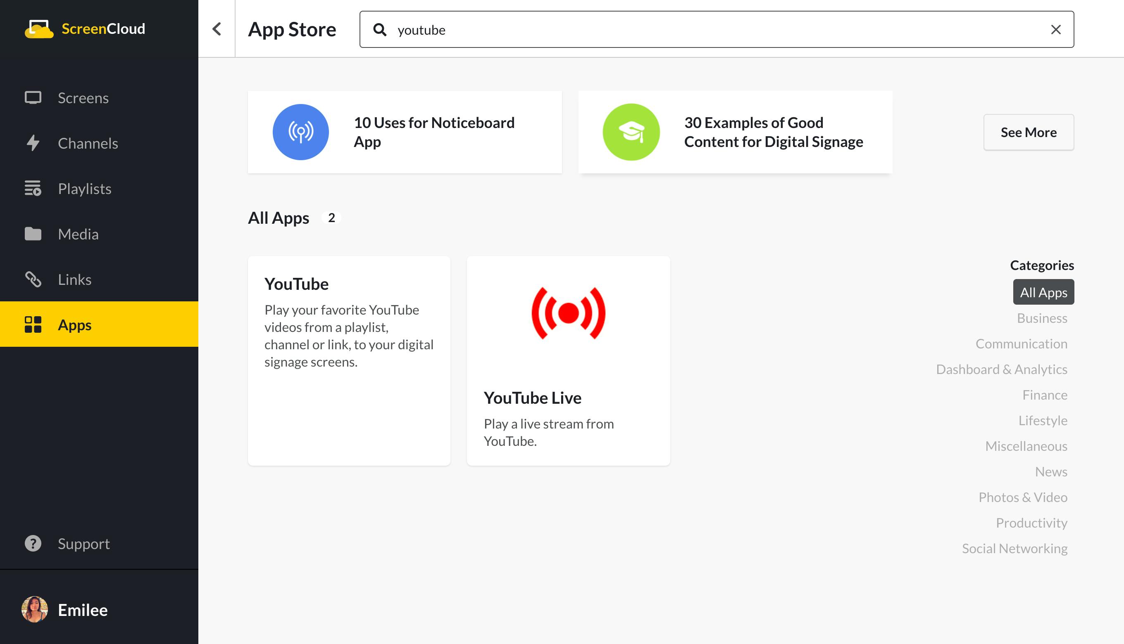Click Emilee's profile avatar
Screen dimensions: 1124x644
click(x=34, y=609)
